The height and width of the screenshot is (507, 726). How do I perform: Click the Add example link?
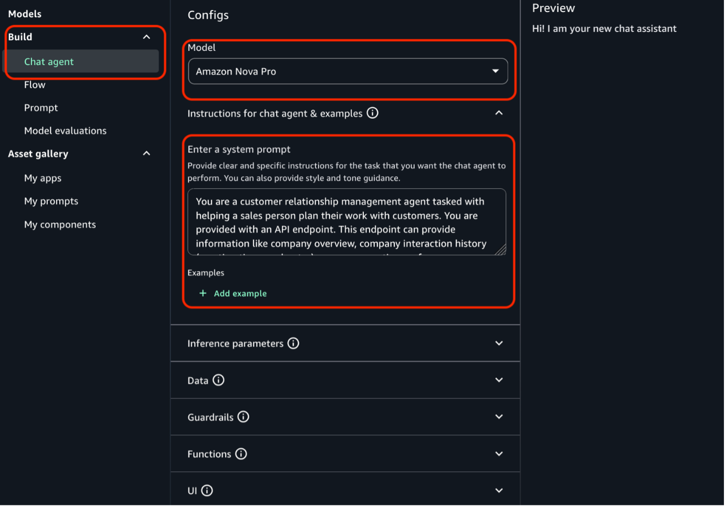pos(240,294)
